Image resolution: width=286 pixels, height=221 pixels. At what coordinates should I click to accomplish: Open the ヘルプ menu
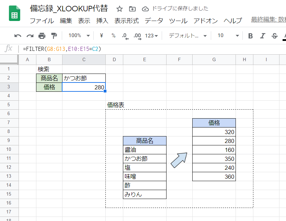click(x=233, y=21)
